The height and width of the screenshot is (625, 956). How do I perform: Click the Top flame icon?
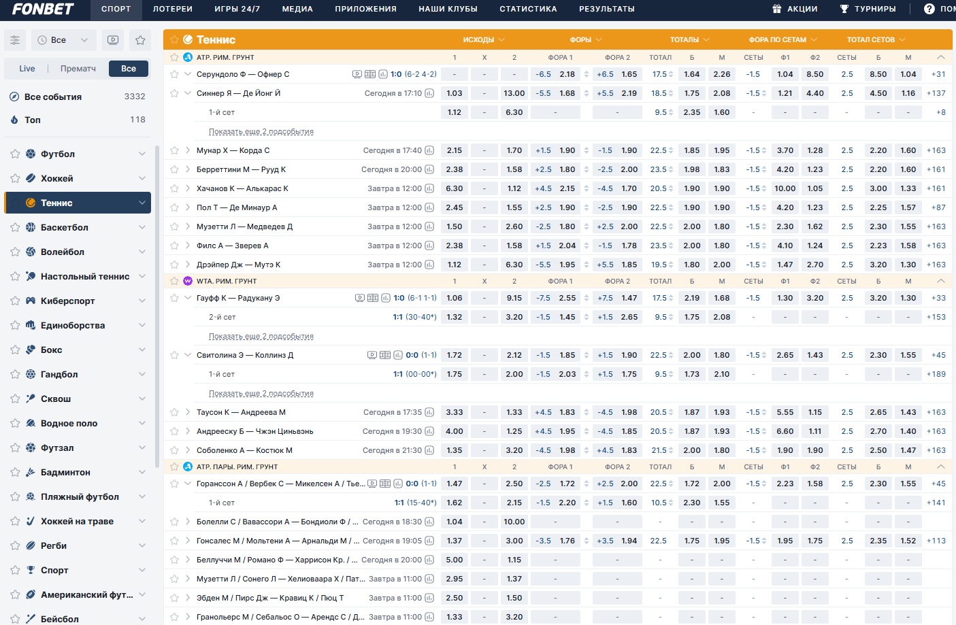point(14,120)
